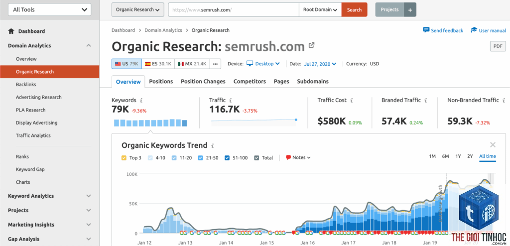Image resolution: width=510 pixels, height=246 pixels.
Task: Click info icon beside Traffic metric
Action: click(230, 101)
